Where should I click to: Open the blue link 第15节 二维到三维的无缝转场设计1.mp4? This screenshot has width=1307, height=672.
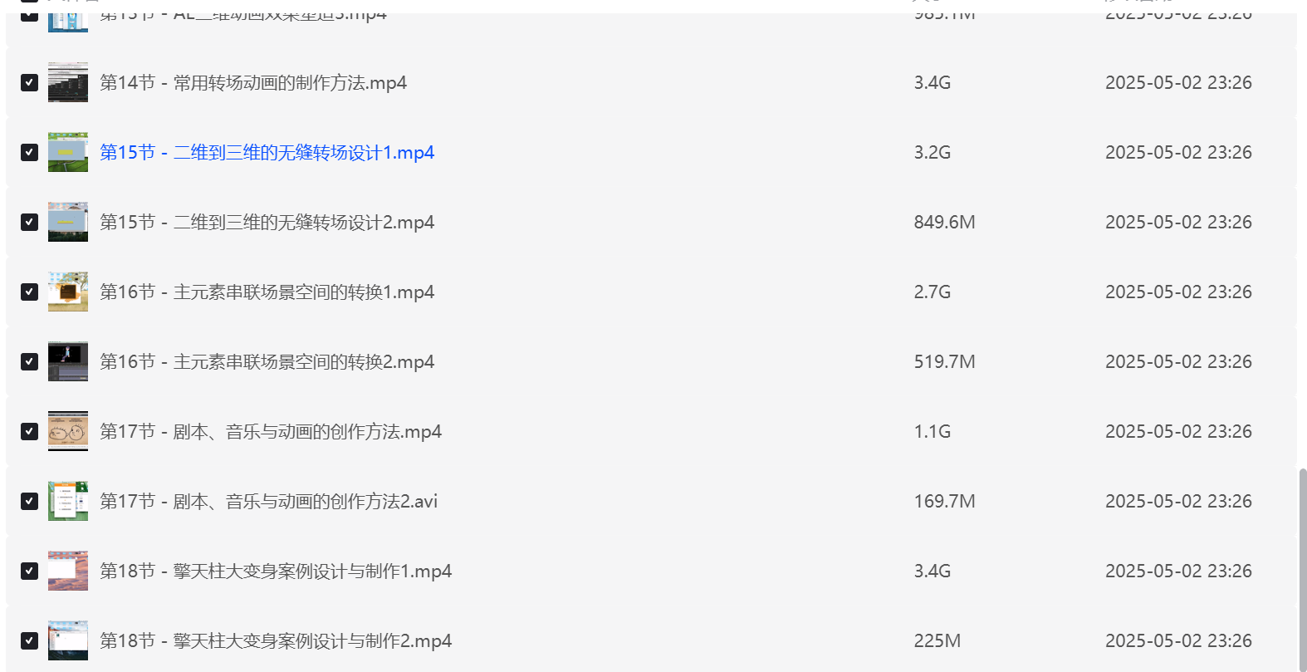267,152
